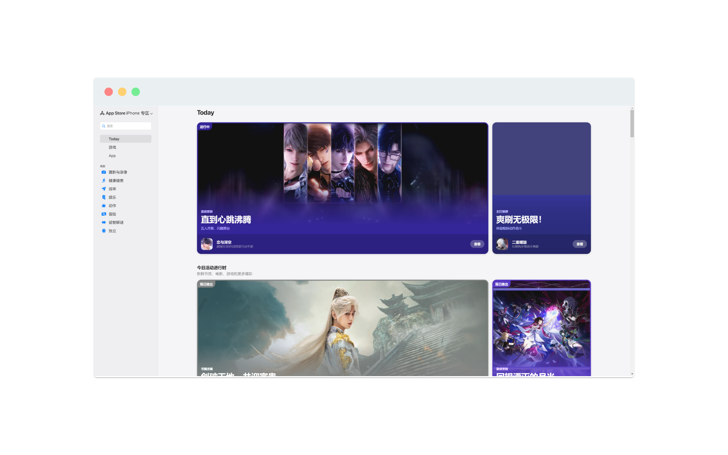Open the 摄影与录像 camera category icon
The width and height of the screenshot is (728, 455).
104,172
